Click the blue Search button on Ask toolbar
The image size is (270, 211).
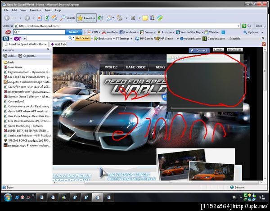[x=74, y=32]
